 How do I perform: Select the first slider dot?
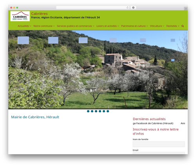tap(88, 111)
